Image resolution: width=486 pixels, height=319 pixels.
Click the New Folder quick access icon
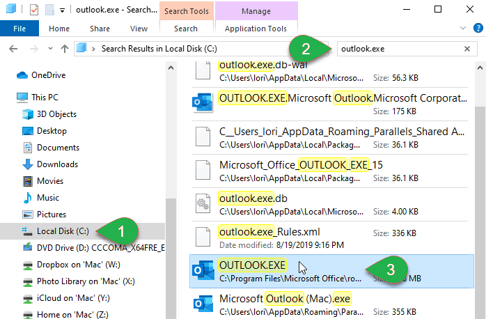tap(49, 10)
